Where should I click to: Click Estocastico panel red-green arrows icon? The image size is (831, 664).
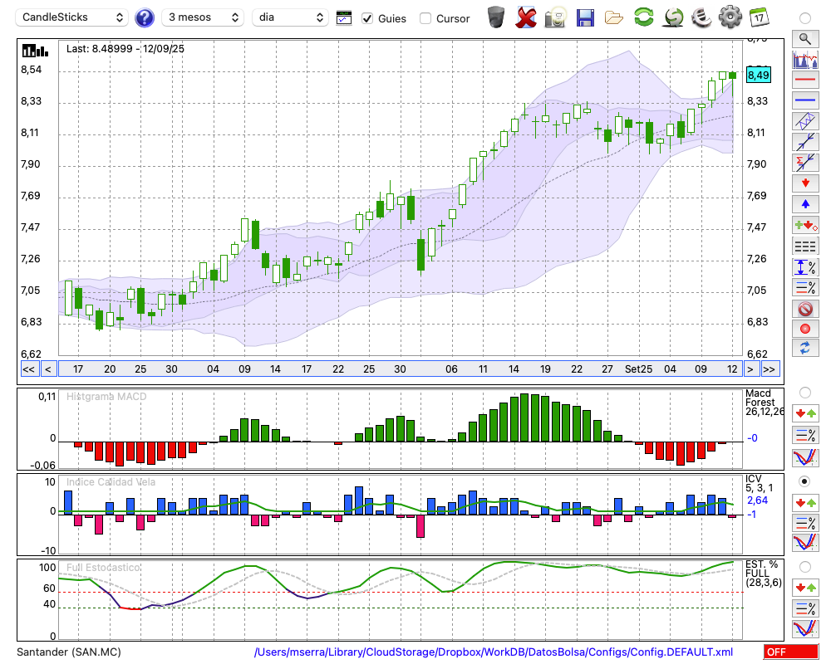tap(805, 588)
